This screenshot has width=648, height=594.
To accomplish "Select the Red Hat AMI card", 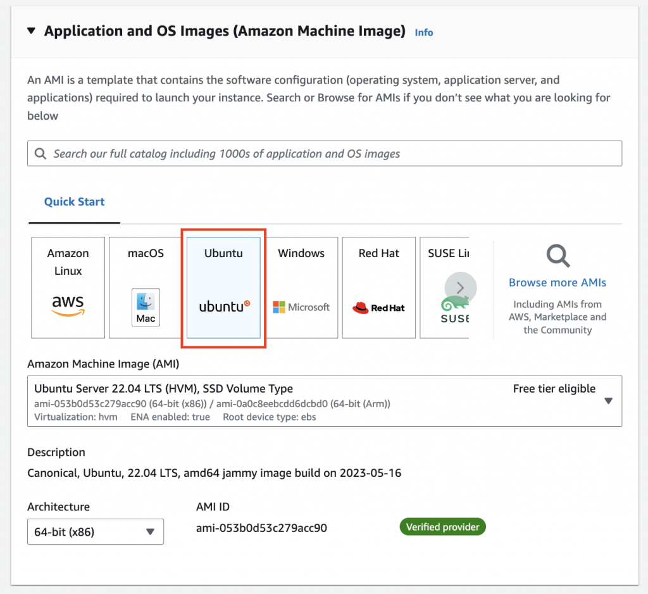I will click(x=379, y=288).
